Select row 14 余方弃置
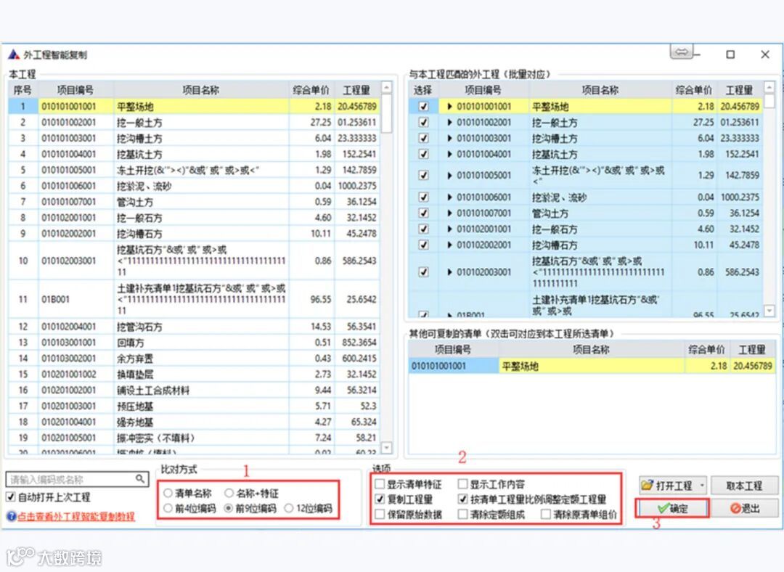The image size is (784, 572). click(194, 359)
